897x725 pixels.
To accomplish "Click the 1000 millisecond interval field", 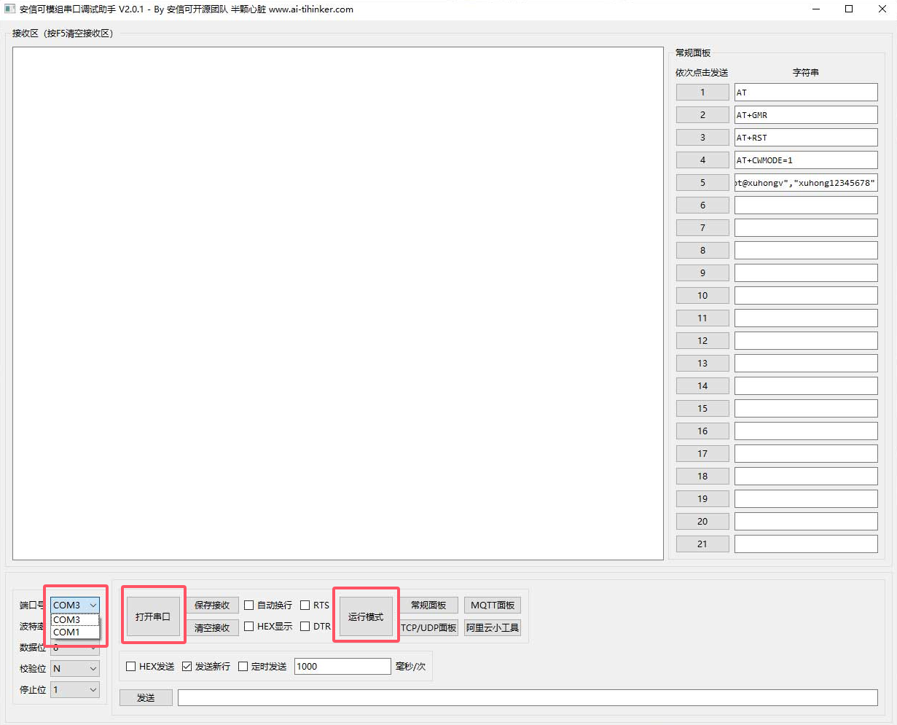I will tap(342, 666).
